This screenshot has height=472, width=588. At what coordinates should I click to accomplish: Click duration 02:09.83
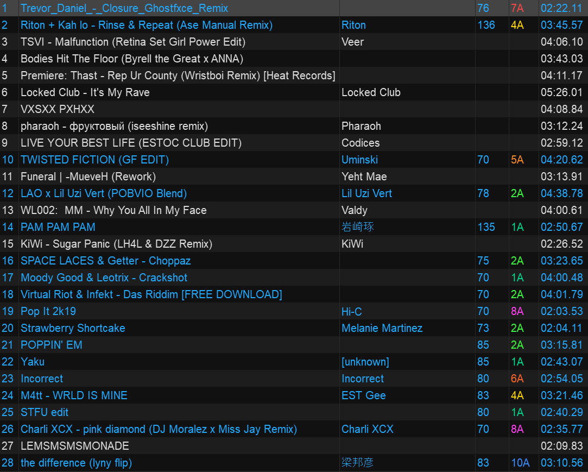(x=562, y=446)
